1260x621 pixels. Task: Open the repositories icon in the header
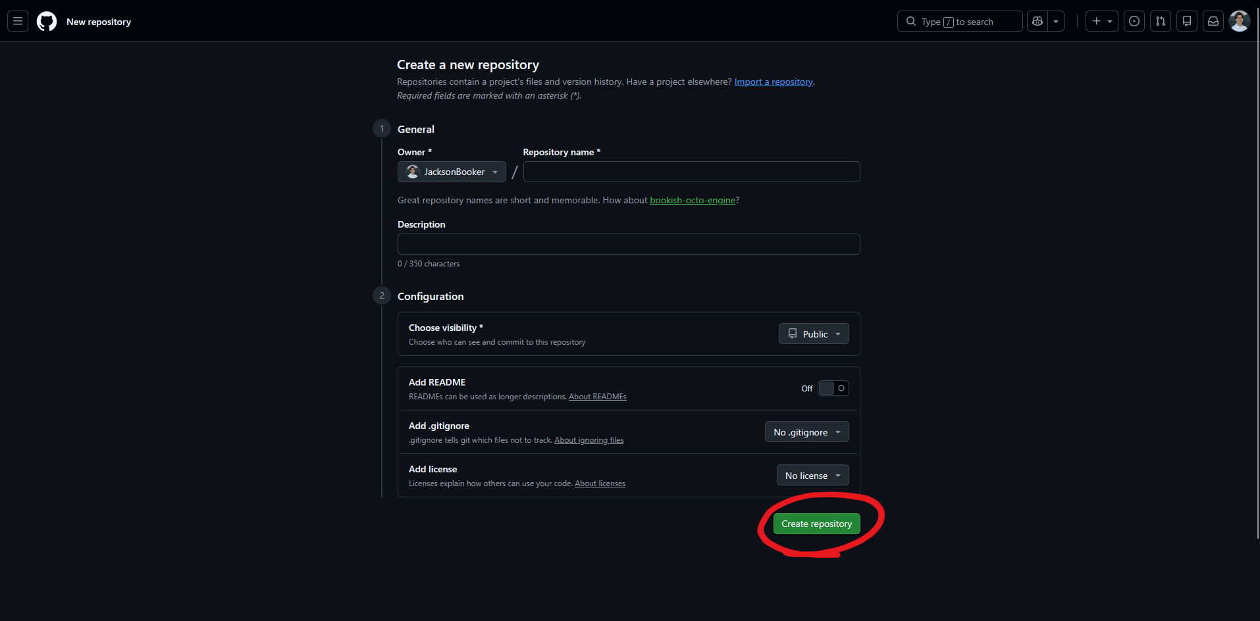coord(1187,22)
